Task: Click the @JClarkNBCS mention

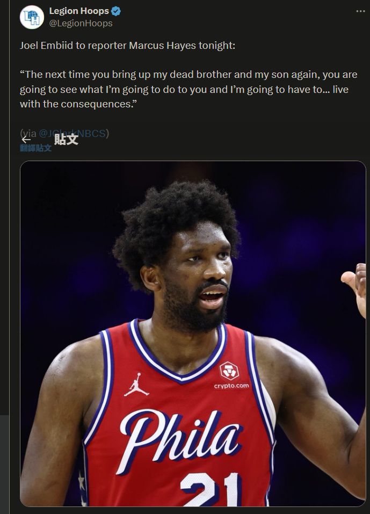Action: coord(72,133)
